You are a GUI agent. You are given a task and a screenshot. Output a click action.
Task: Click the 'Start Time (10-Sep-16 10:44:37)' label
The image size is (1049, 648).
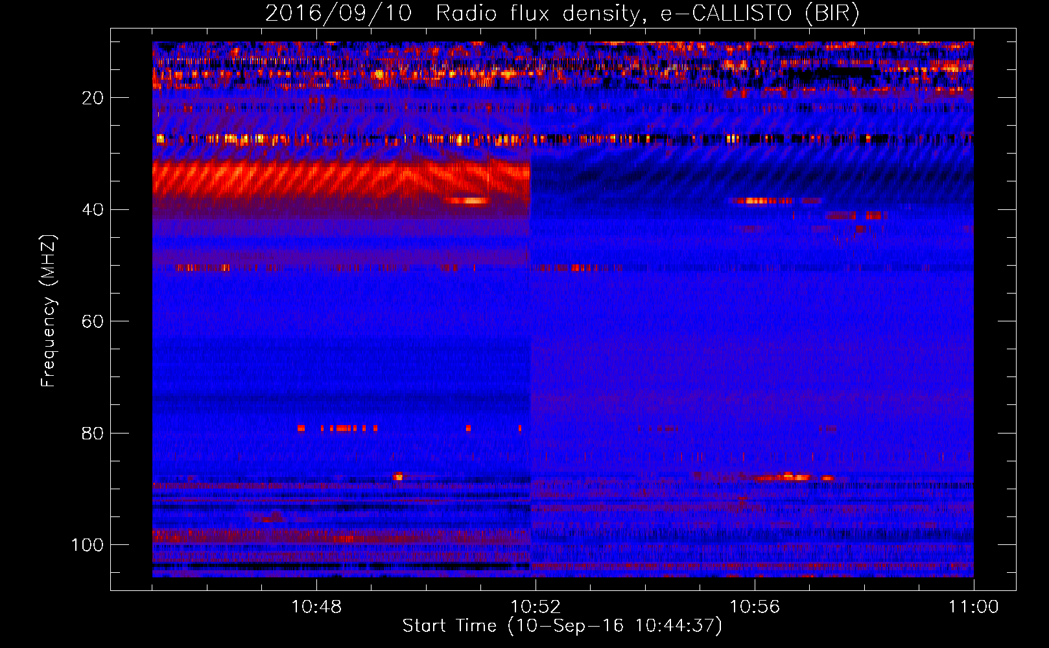562,626
